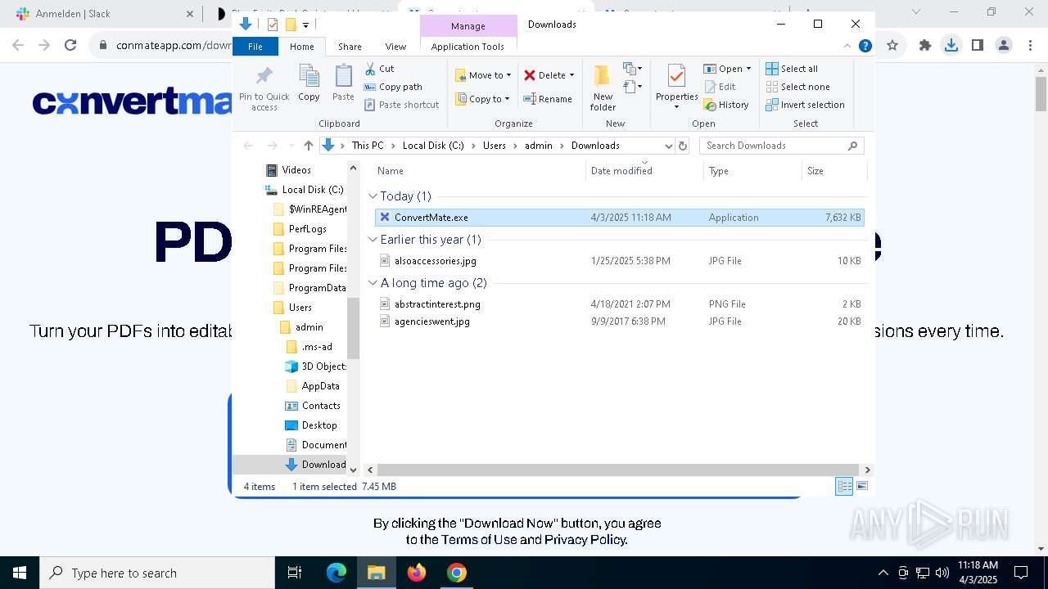Switch to the Share tab
Image resolution: width=1048 pixels, height=589 pixels.
350,47
